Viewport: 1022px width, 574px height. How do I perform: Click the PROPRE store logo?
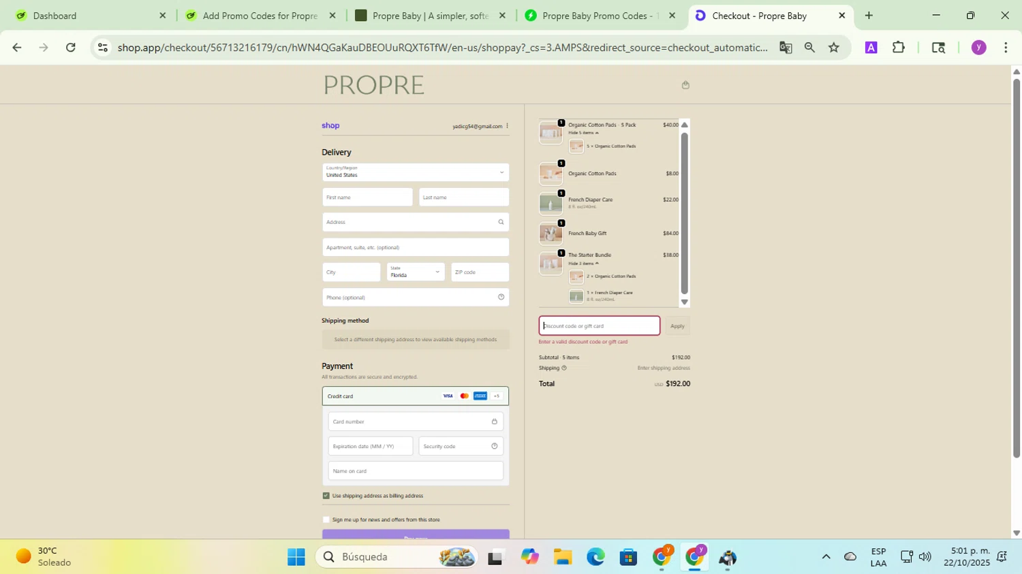pyautogui.click(x=373, y=85)
